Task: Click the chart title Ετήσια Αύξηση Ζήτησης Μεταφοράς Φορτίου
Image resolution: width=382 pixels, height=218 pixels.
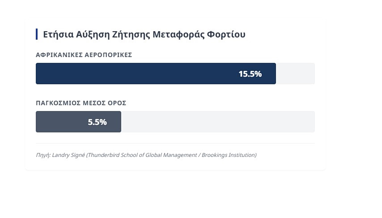Action: click(x=144, y=34)
